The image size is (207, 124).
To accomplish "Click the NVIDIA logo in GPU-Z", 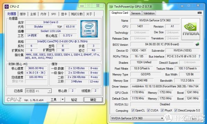I will [191, 29].
